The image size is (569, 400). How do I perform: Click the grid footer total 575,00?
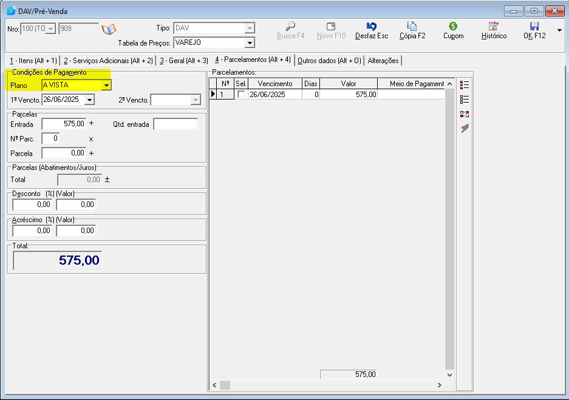(349, 375)
